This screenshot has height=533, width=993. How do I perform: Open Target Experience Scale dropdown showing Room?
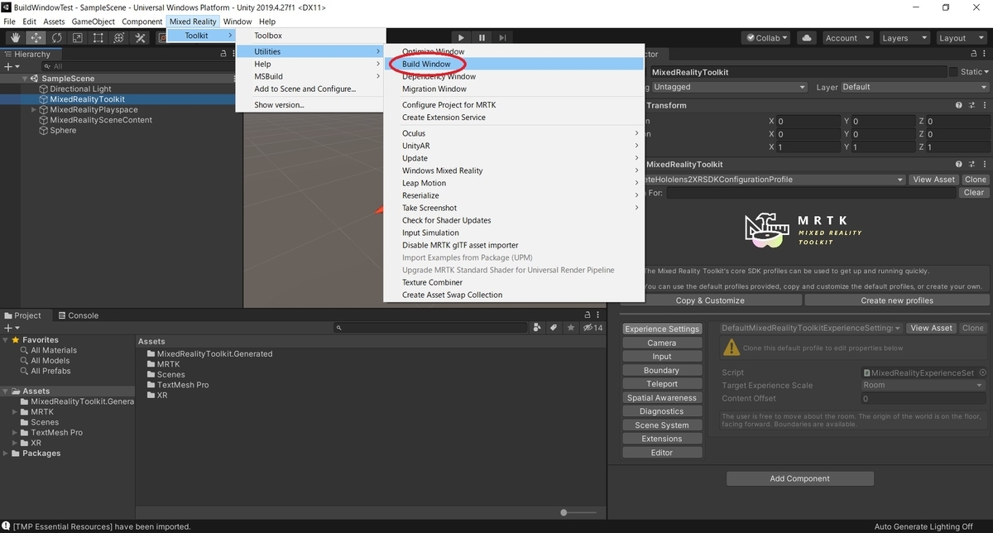(x=923, y=385)
